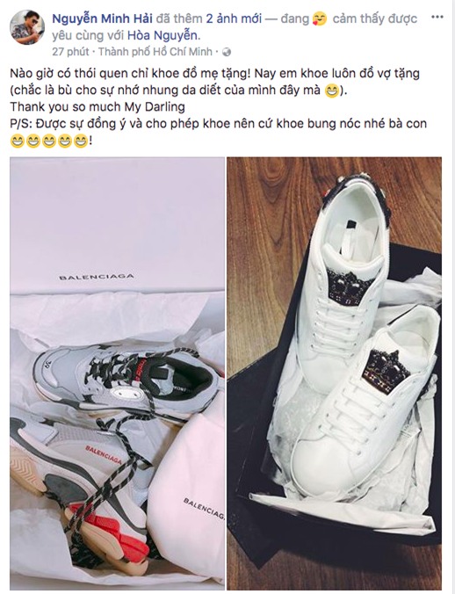Click the red Balenciaga logo on the shoe
This screenshot has height=594, width=455.
(104, 455)
